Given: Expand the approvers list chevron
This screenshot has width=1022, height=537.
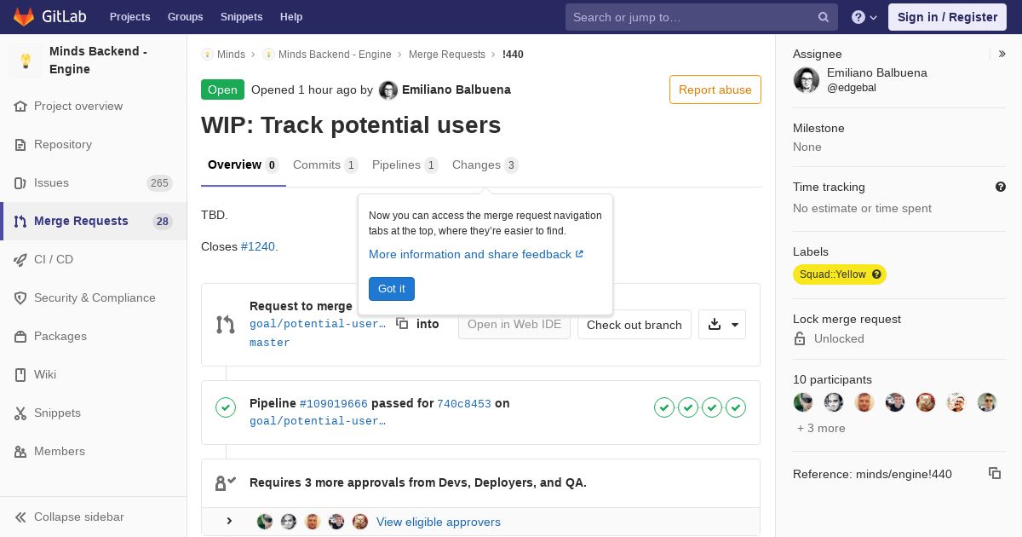Looking at the screenshot, I should click(x=229, y=522).
